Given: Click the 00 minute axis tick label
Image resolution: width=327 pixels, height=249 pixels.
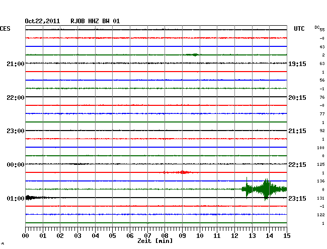Looking at the screenshot, I should (26, 236).
